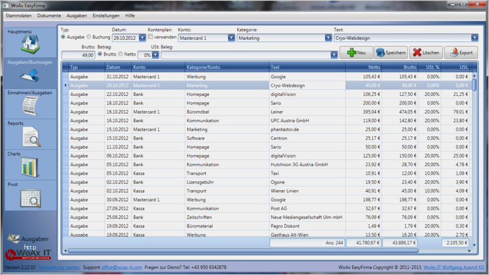Expand the Kategorie Marketing dropdown

click(328, 38)
